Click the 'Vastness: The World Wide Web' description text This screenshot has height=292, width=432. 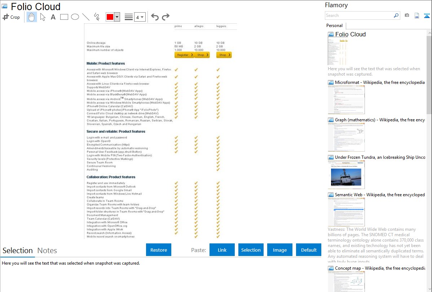376,245
